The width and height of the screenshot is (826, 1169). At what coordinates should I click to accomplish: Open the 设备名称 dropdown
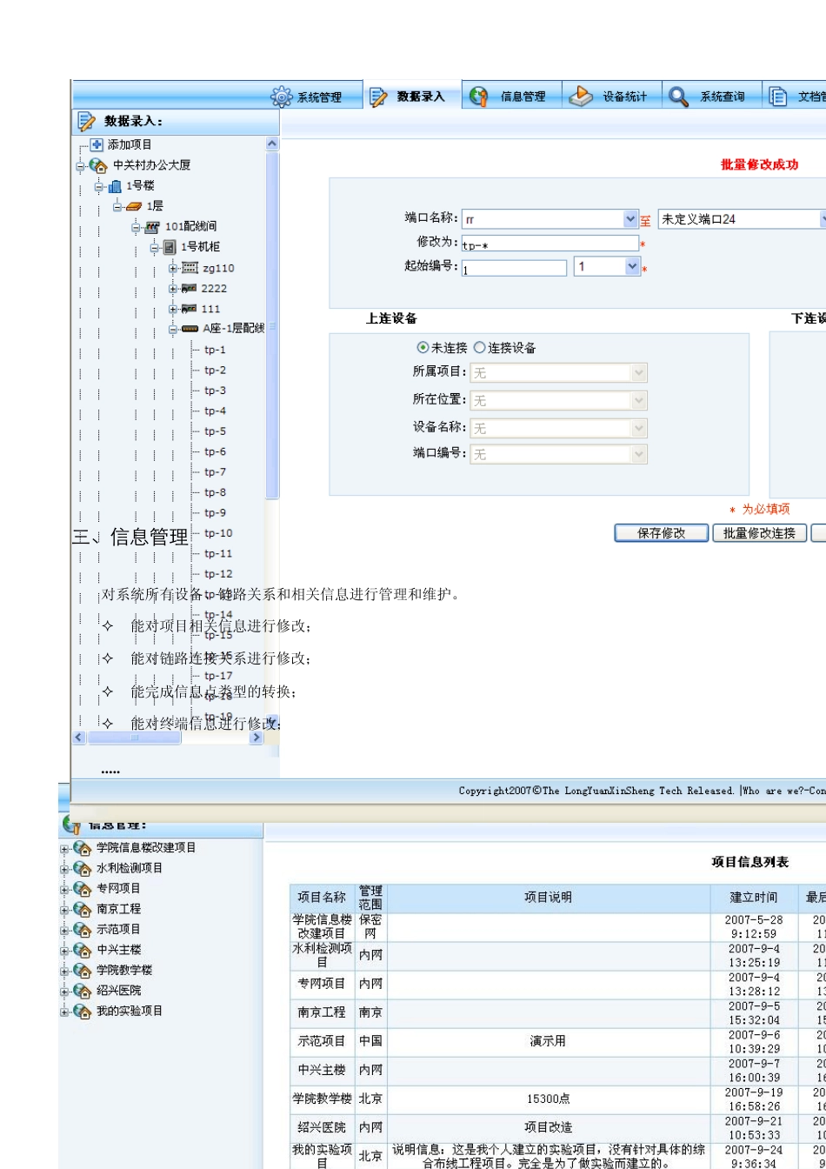click(639, 428)
